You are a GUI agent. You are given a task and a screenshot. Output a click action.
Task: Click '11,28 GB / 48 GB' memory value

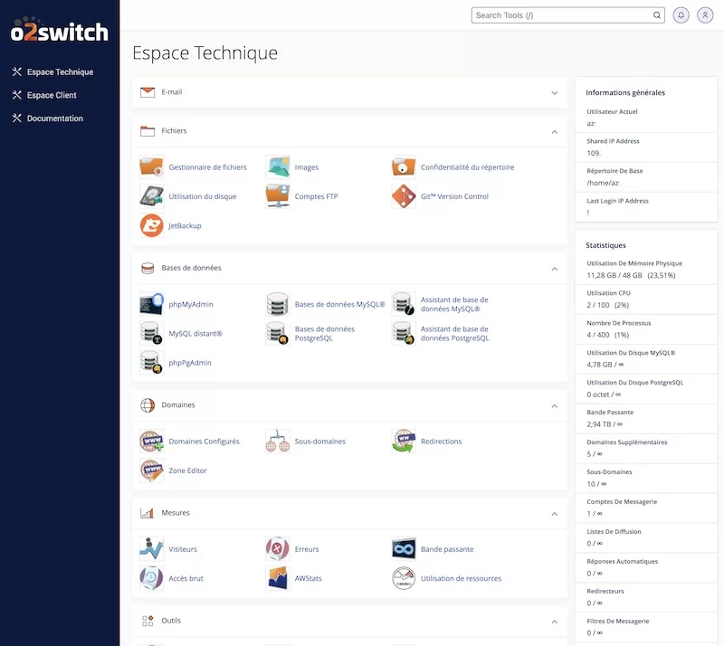[614, 275]
